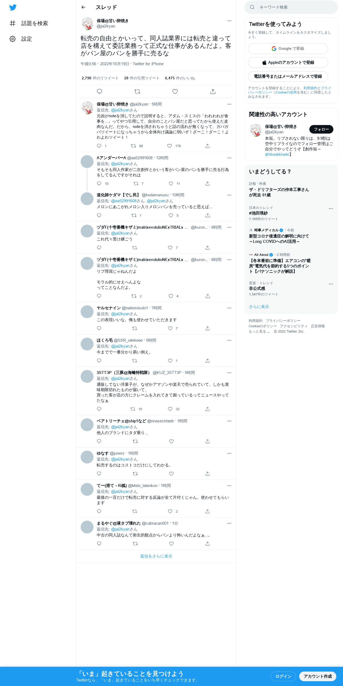Click the キーワード検索 search field
343x686 pixels.
[x=291, y=7]
